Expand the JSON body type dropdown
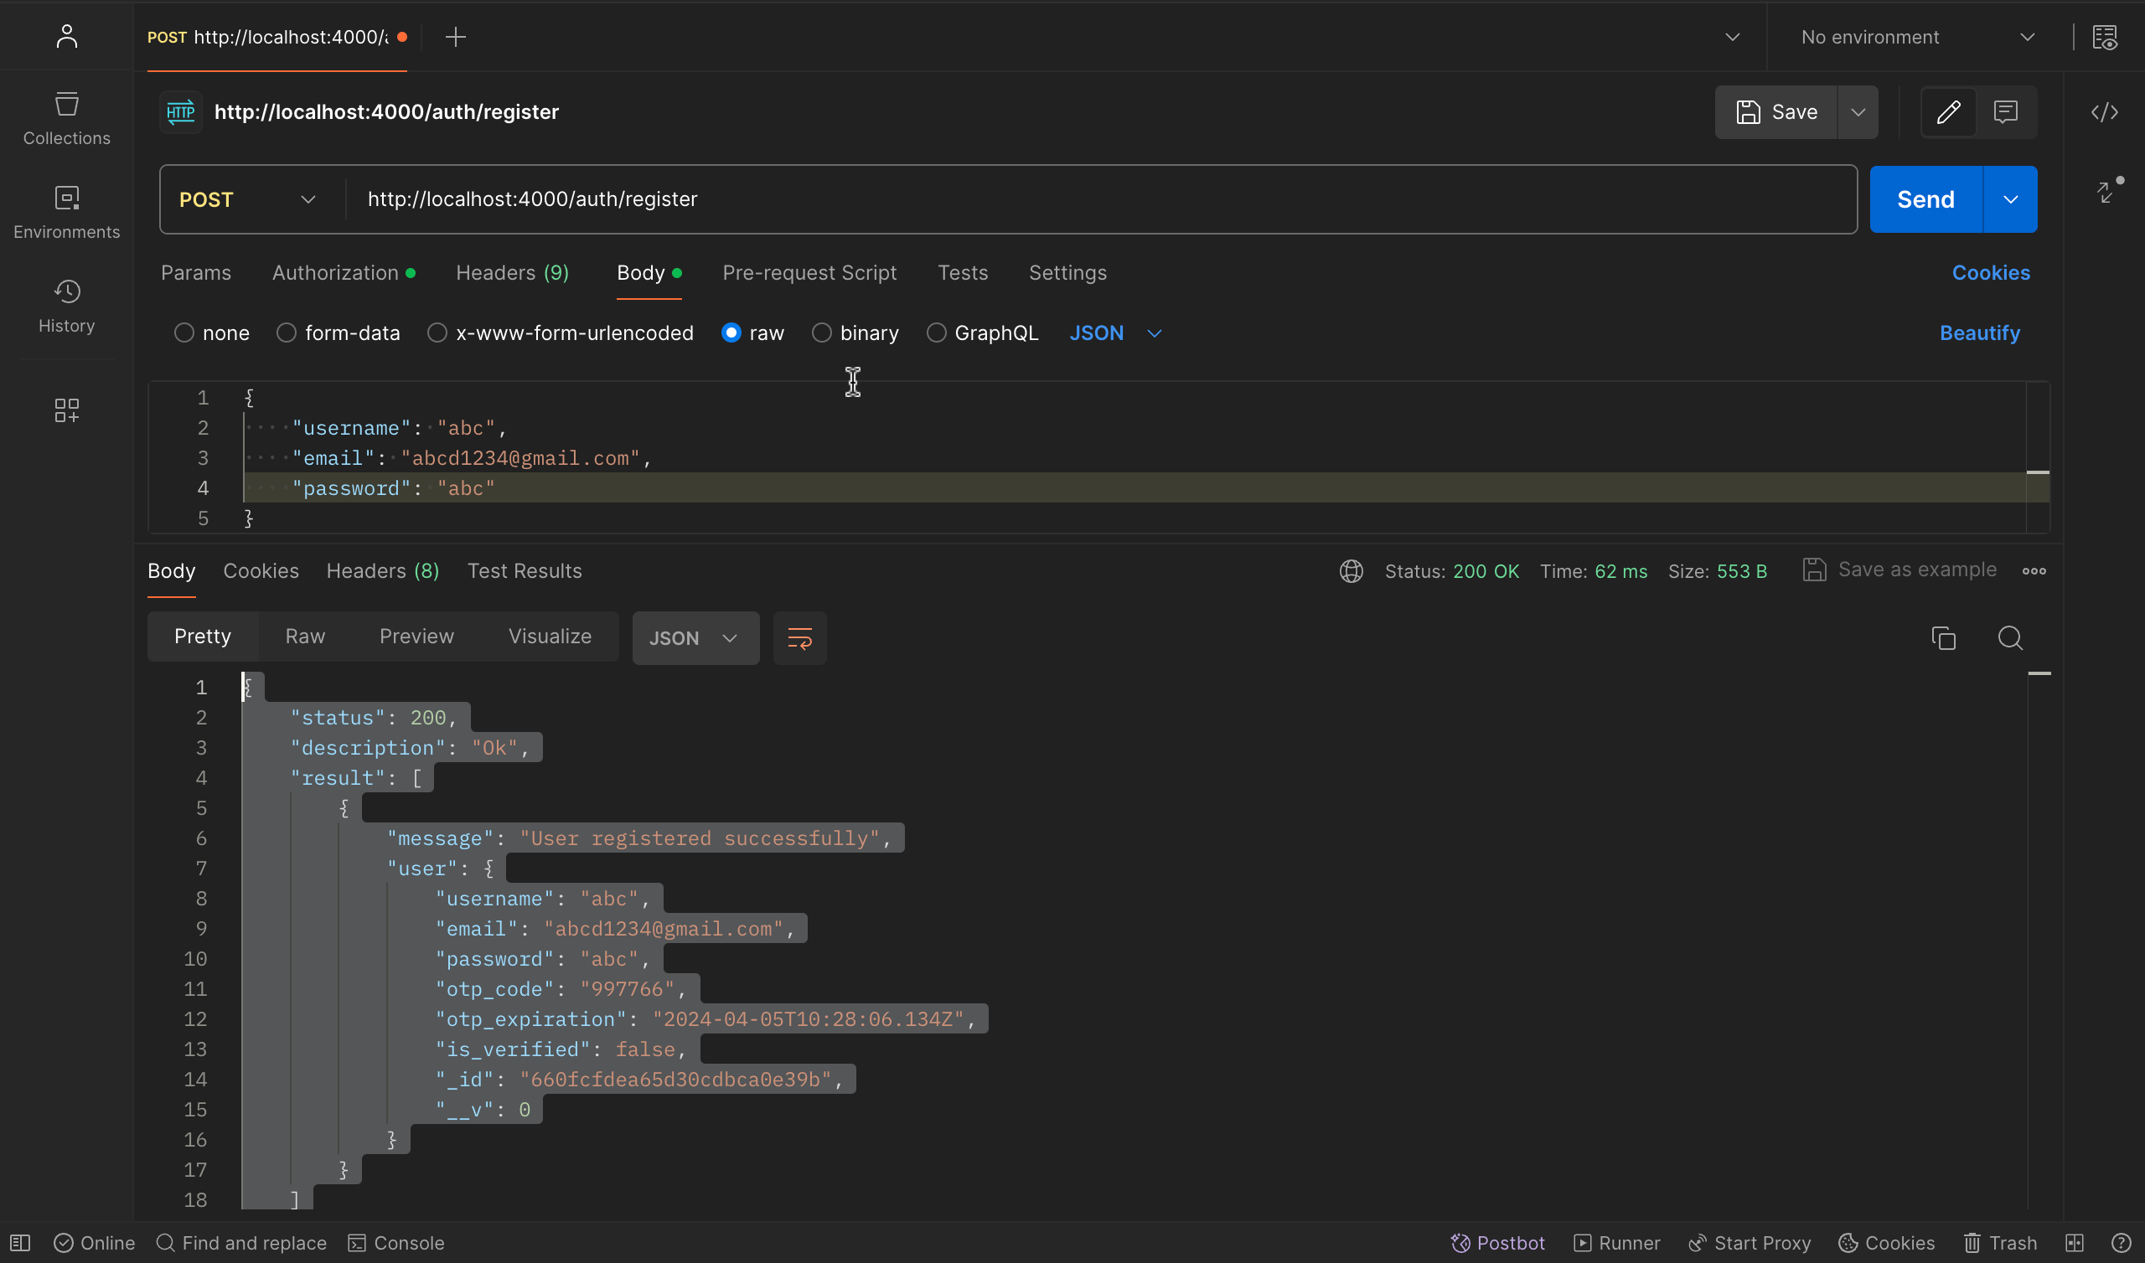The width and height of the screenshot is (2145, 1263). 1152,333
